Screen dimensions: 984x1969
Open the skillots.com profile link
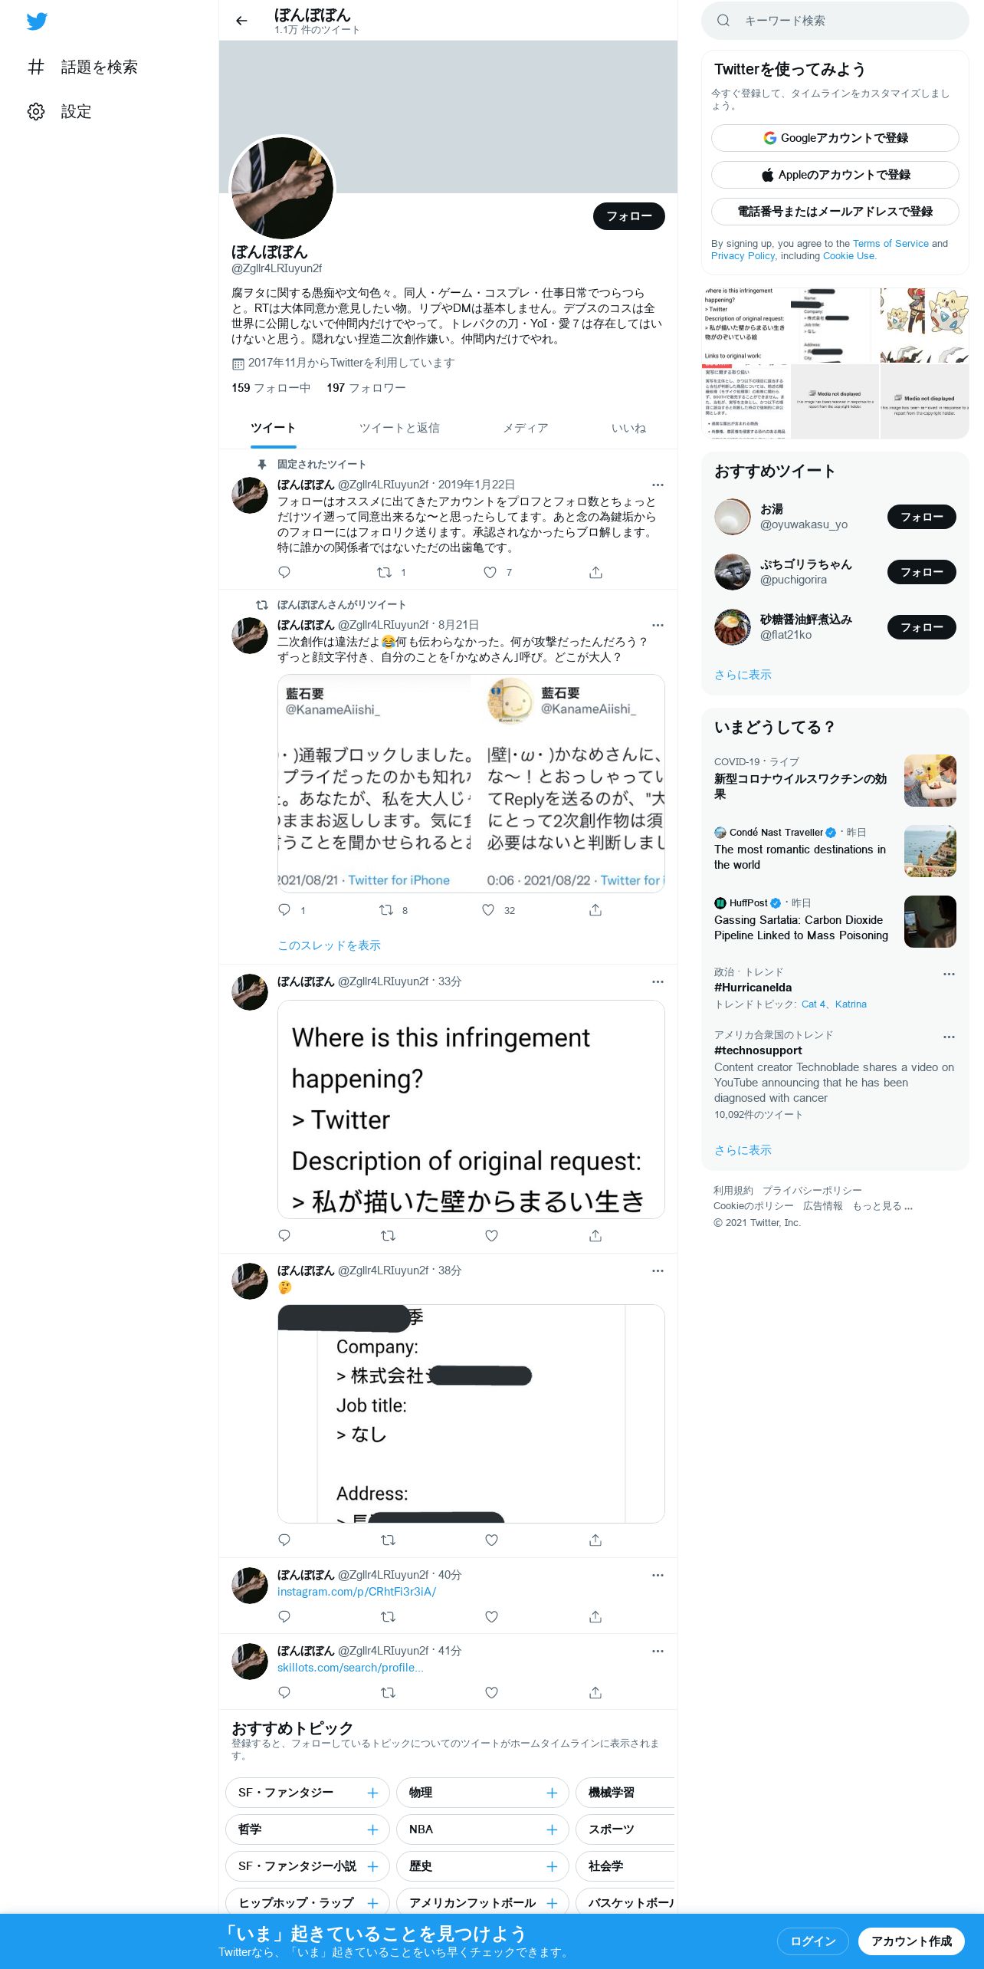tap(350, 1668)
